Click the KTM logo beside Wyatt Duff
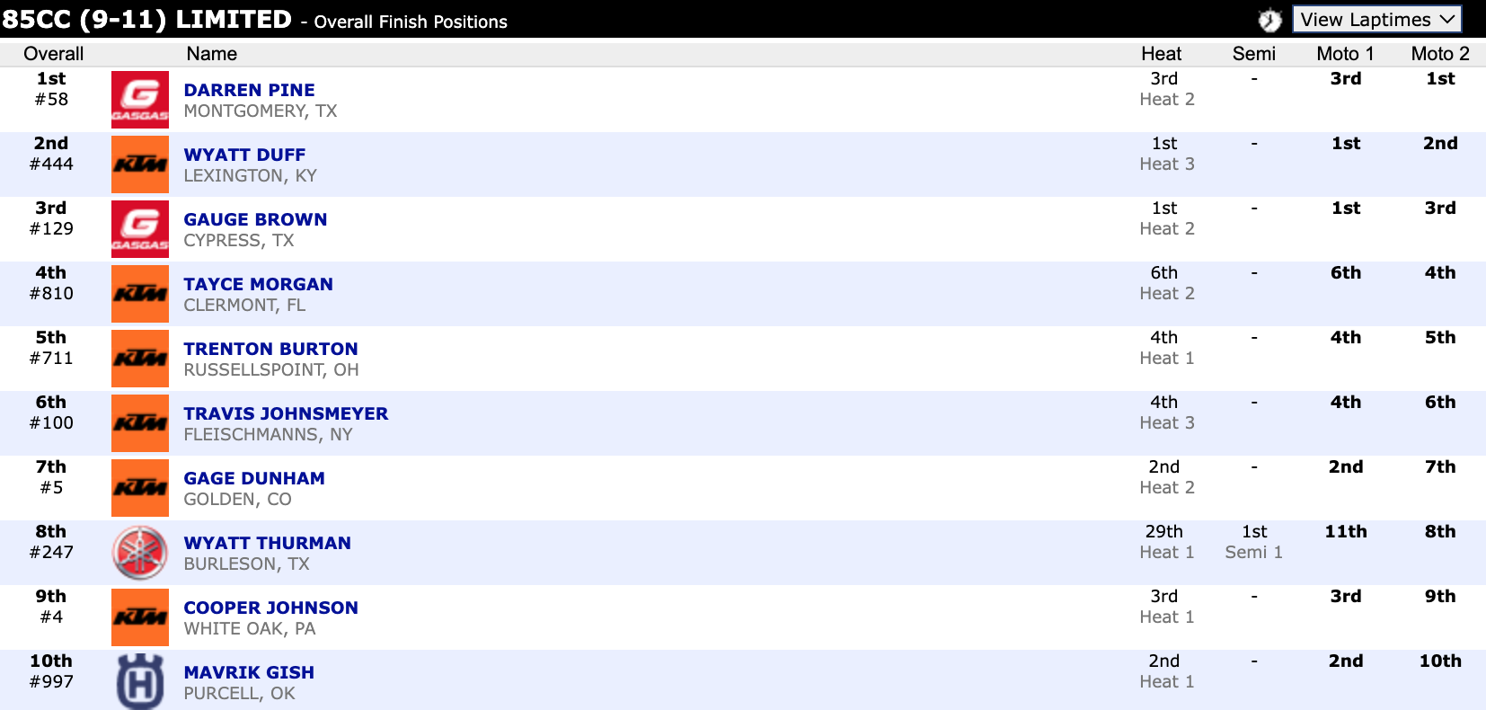 139,164
